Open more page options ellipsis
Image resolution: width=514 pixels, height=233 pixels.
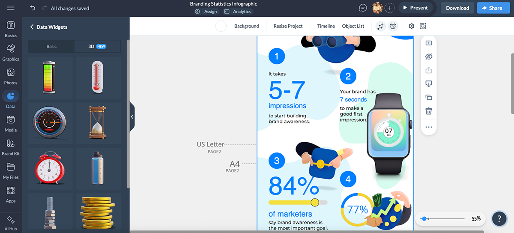point(429,127)
